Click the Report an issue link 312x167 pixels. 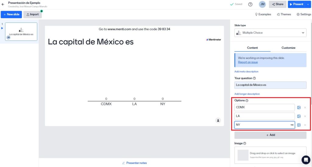click(248, 62)
